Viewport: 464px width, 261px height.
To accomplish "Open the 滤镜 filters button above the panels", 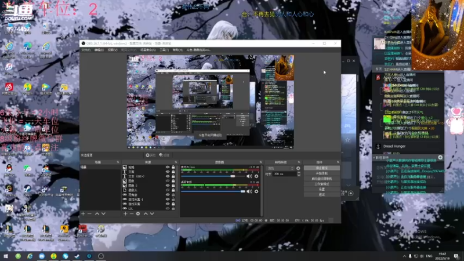I will coord(164,155).
